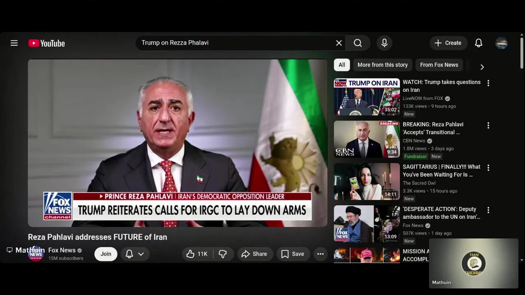The image size is (525, 295).
Task: Open the YouTube hamburger guide menu
Action: [x=14, y=43]
